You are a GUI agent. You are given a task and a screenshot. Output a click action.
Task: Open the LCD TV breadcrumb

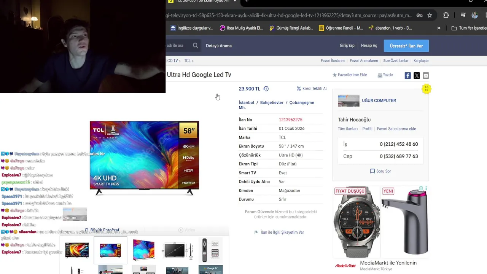pos(172,61)
